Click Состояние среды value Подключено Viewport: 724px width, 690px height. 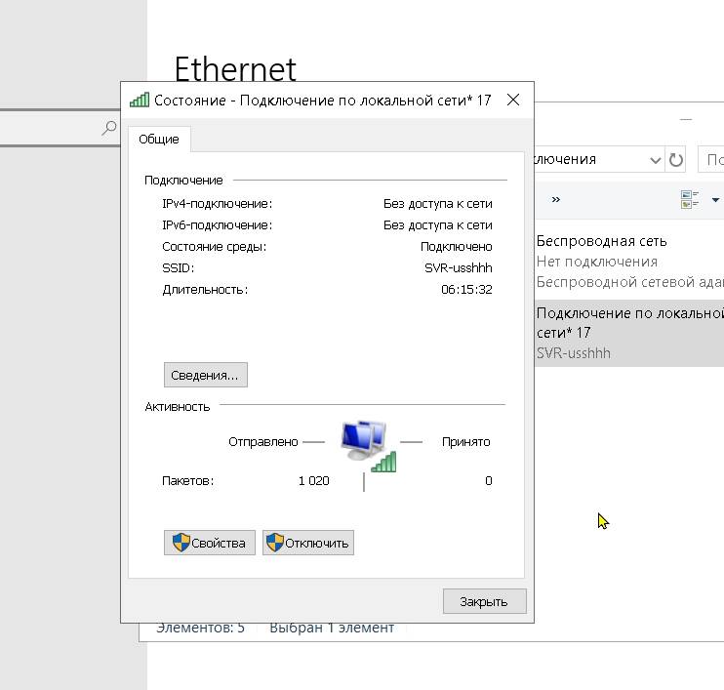click(x=457, y=247)
